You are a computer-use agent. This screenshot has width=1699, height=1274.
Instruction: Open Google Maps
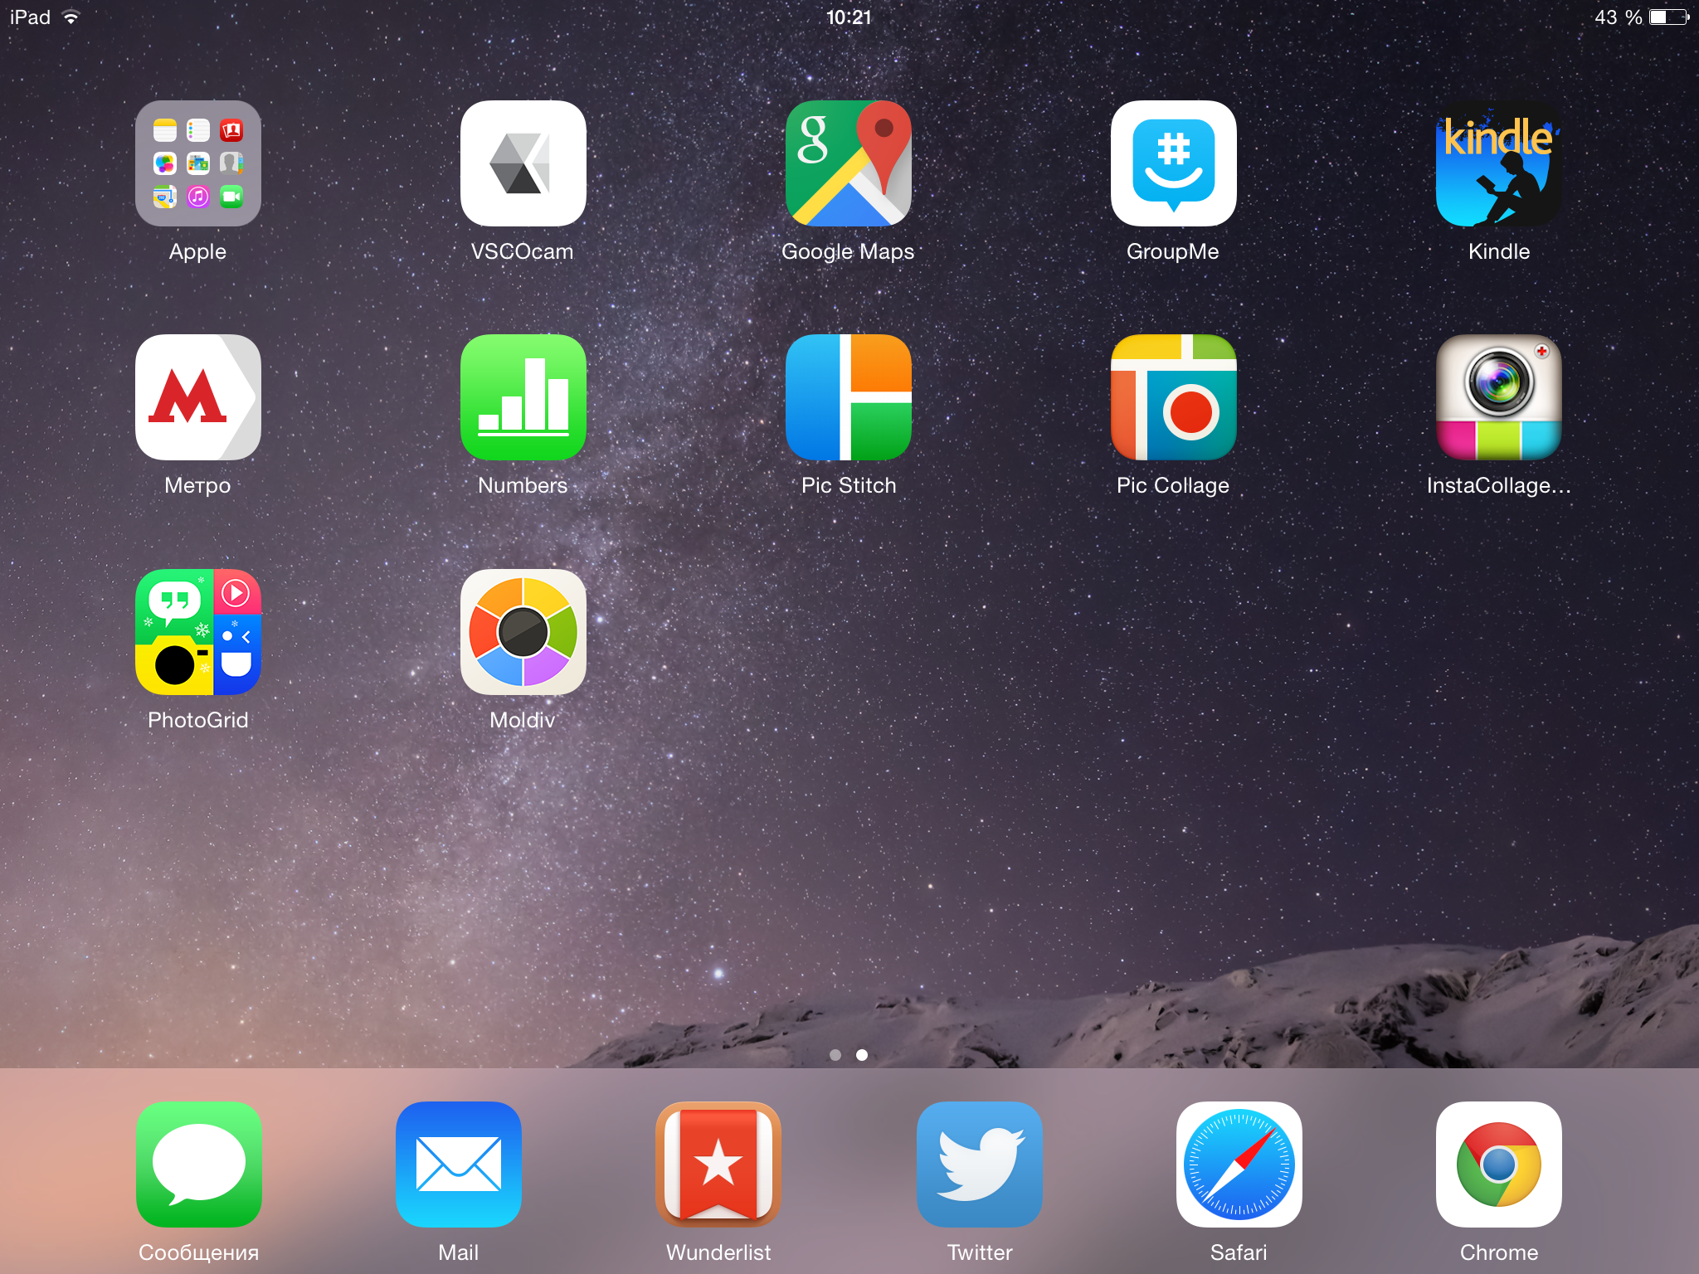pyautogui.click(x=849, y=163)
